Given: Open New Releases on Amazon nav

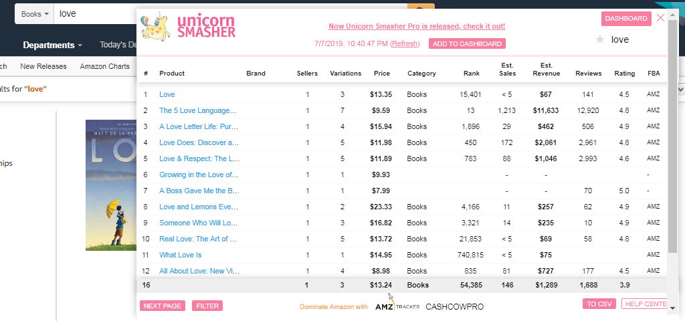Looking at the screenshot, I should click(x=43, y=66).
